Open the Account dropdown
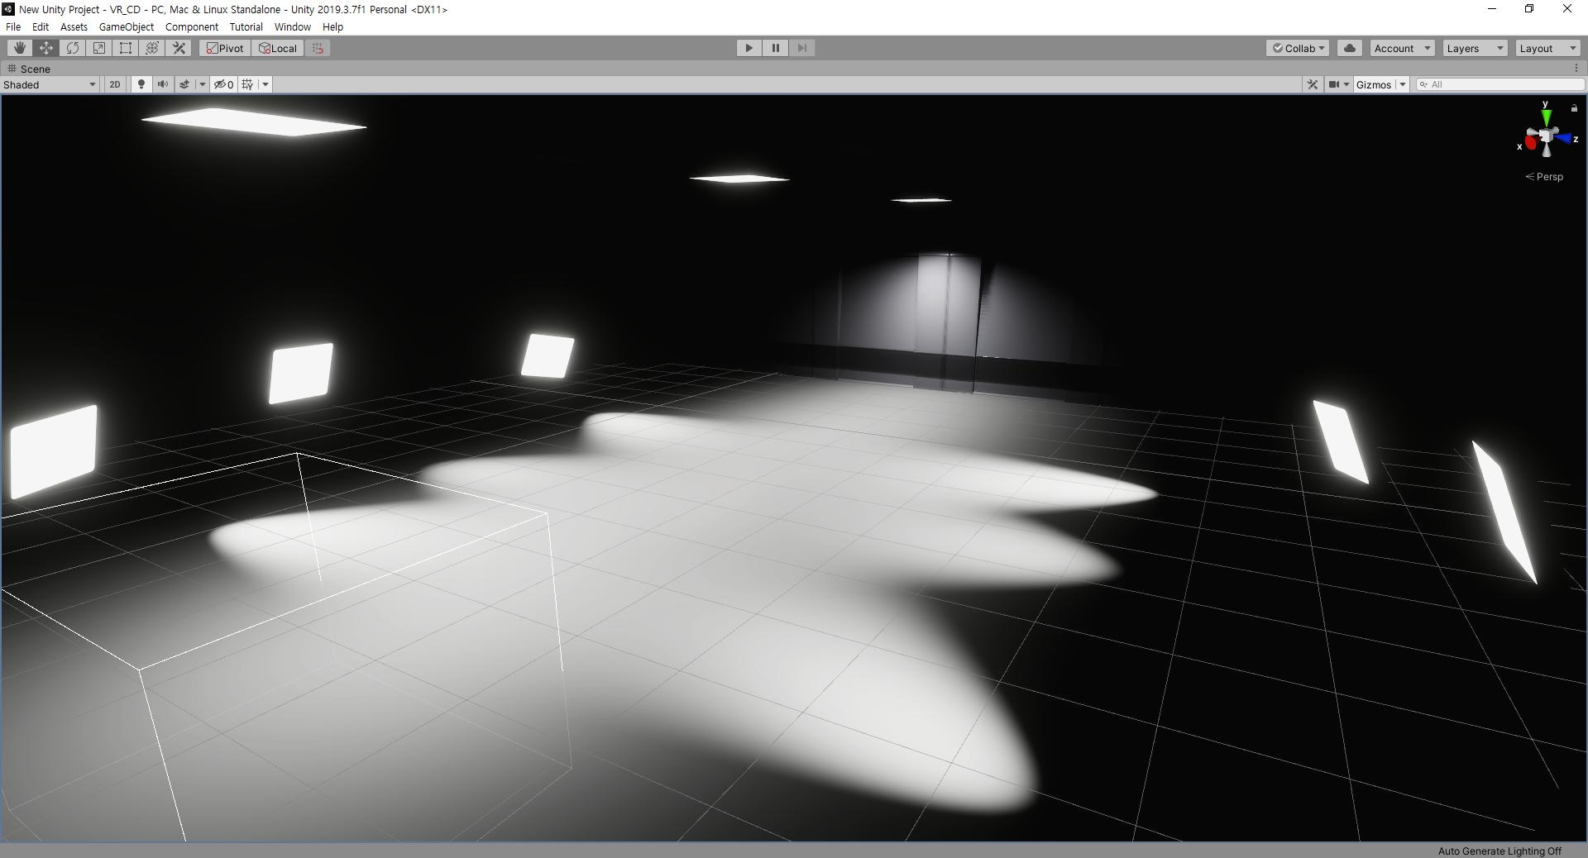The height and width of the screenshot is (858, 1588). click(1402, 48)
